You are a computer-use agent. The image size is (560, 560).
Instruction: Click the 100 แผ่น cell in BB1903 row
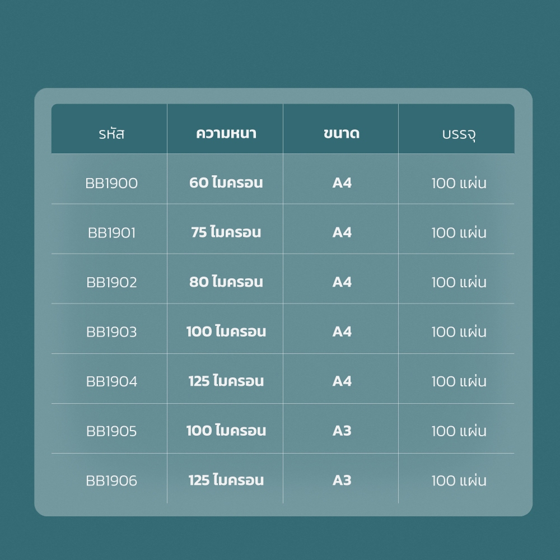coord(459,332)
